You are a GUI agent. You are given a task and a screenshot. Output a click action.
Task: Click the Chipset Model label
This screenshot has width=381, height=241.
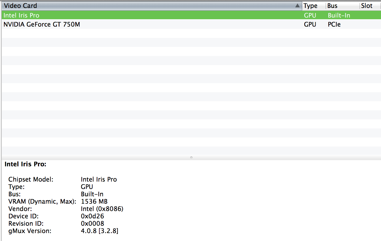coord(31,179)
